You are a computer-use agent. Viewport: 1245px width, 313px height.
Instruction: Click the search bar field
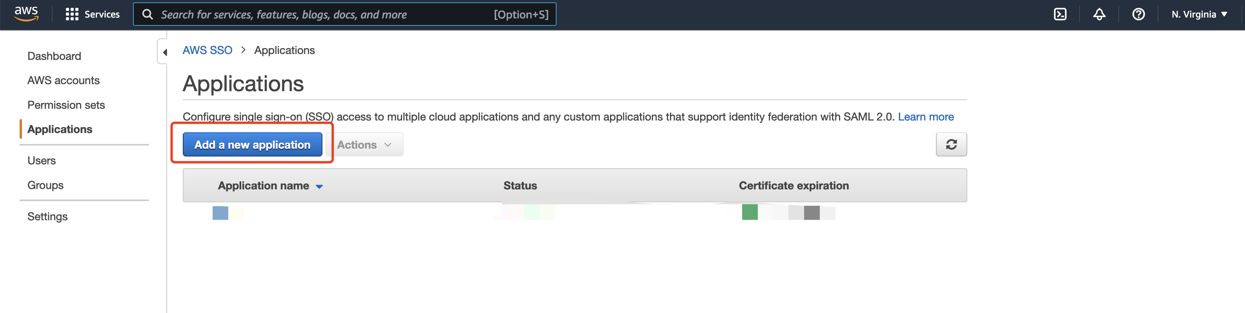coord(345,14)
